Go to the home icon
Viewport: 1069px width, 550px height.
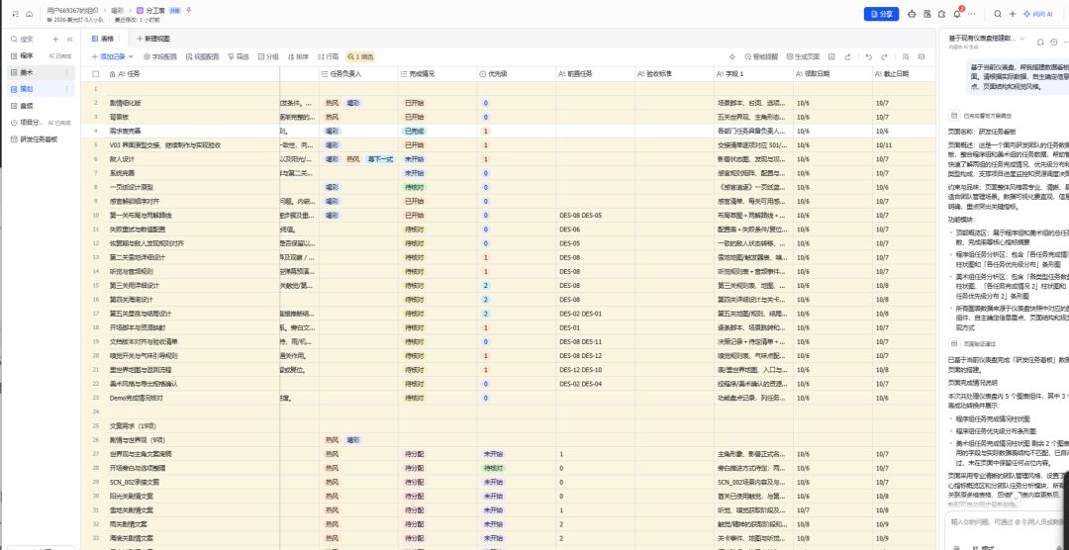point(30,14)
